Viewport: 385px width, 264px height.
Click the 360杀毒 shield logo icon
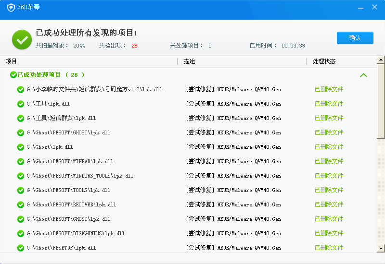(x=11, y=7)
